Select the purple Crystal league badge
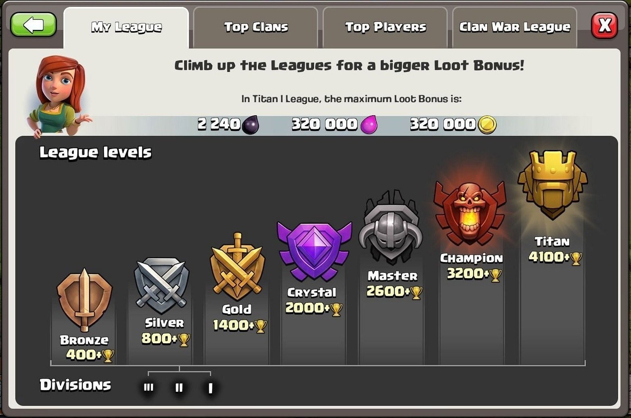This screenshot has width=631, height=418. point(314,251)
